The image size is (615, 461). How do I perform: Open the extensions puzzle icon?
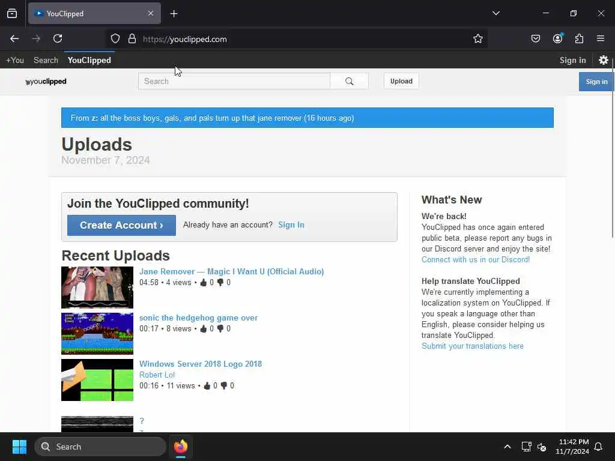coord(579,38)
